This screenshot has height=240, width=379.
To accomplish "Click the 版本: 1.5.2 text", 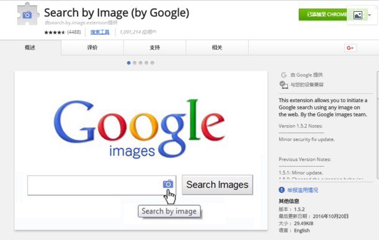I will 292,210.
